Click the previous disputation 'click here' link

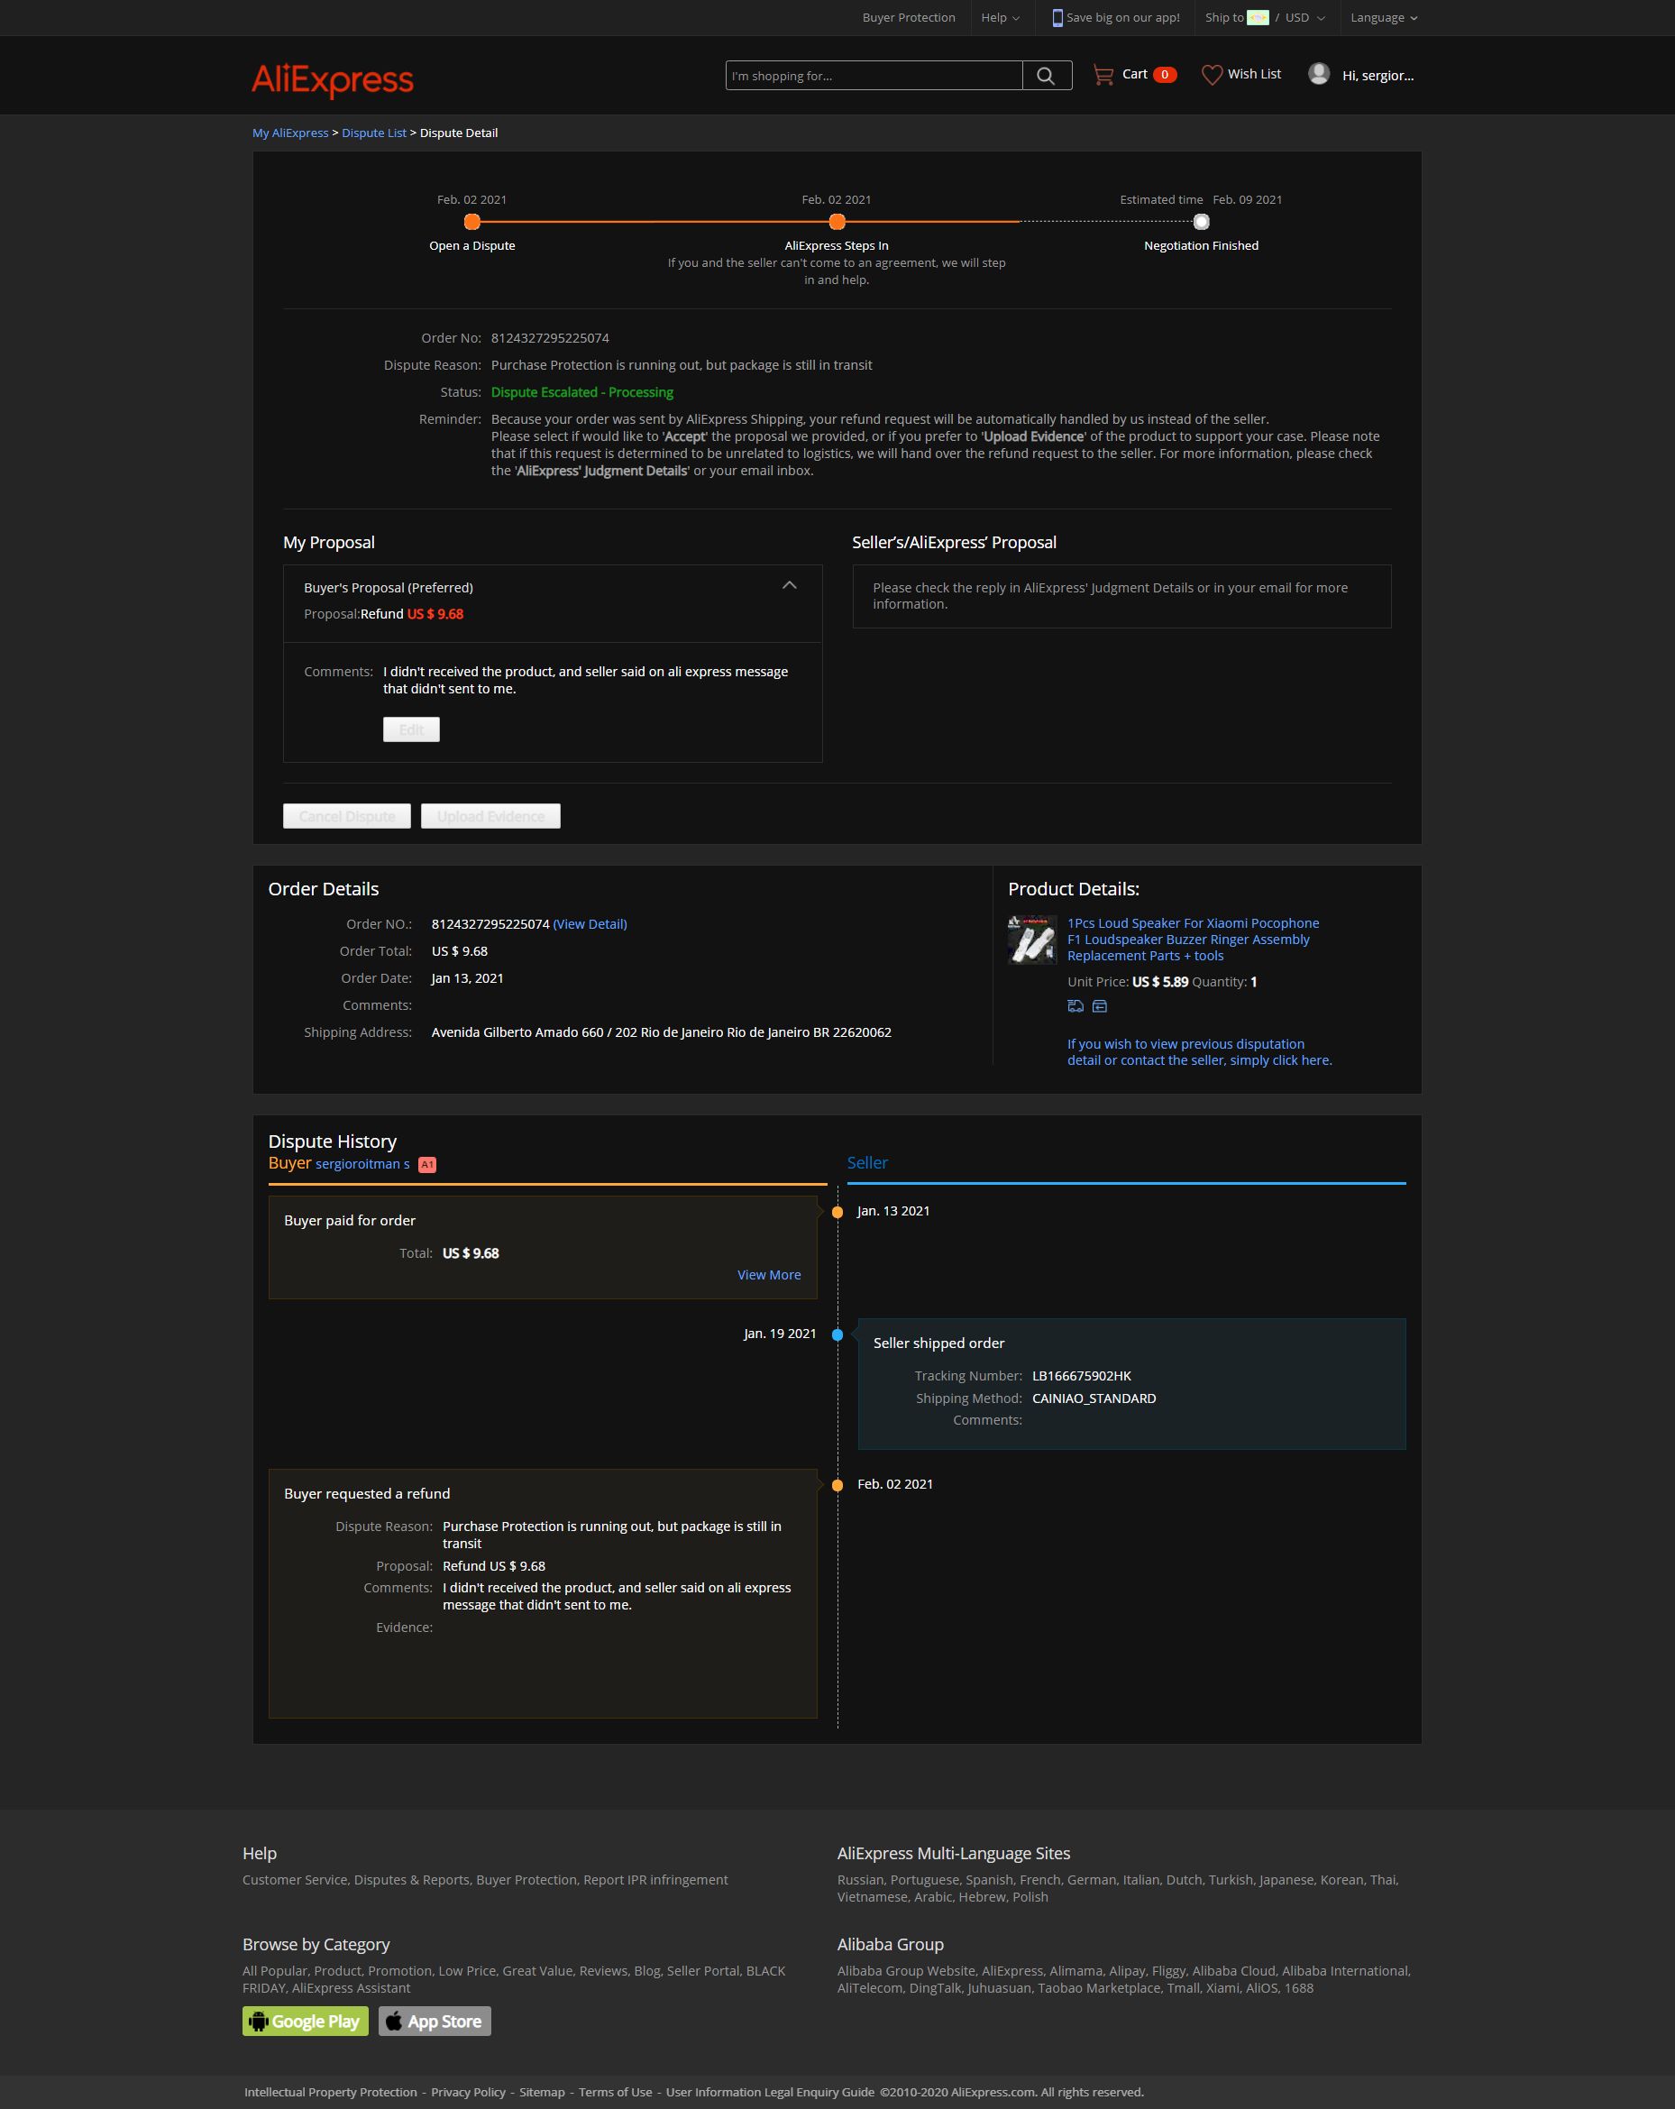pos(1199,1052)
